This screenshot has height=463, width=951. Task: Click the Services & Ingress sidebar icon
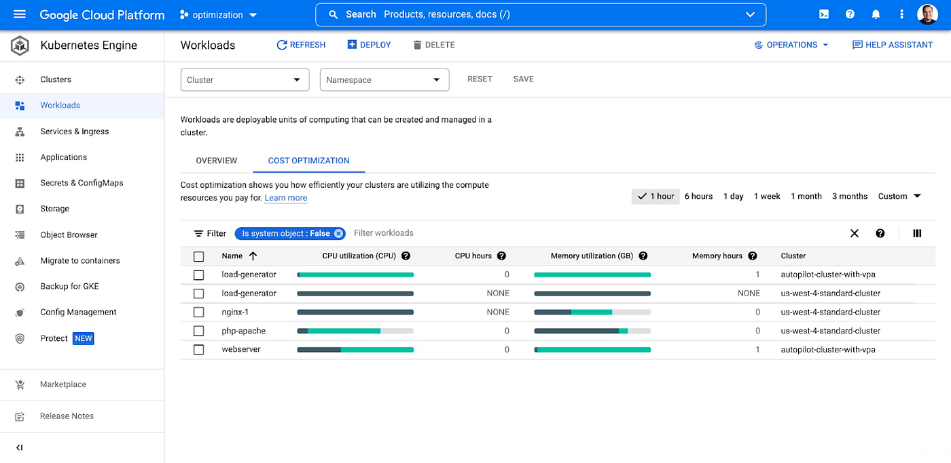[x=20, y=132]
